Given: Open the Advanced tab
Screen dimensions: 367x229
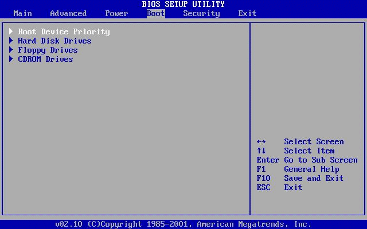Looking at the screenshot, I should pos(68,13).
